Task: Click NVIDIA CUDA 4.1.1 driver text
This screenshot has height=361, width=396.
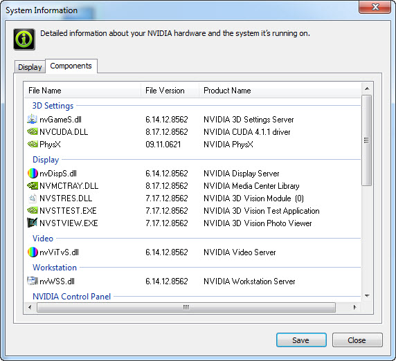Action: 247,131
